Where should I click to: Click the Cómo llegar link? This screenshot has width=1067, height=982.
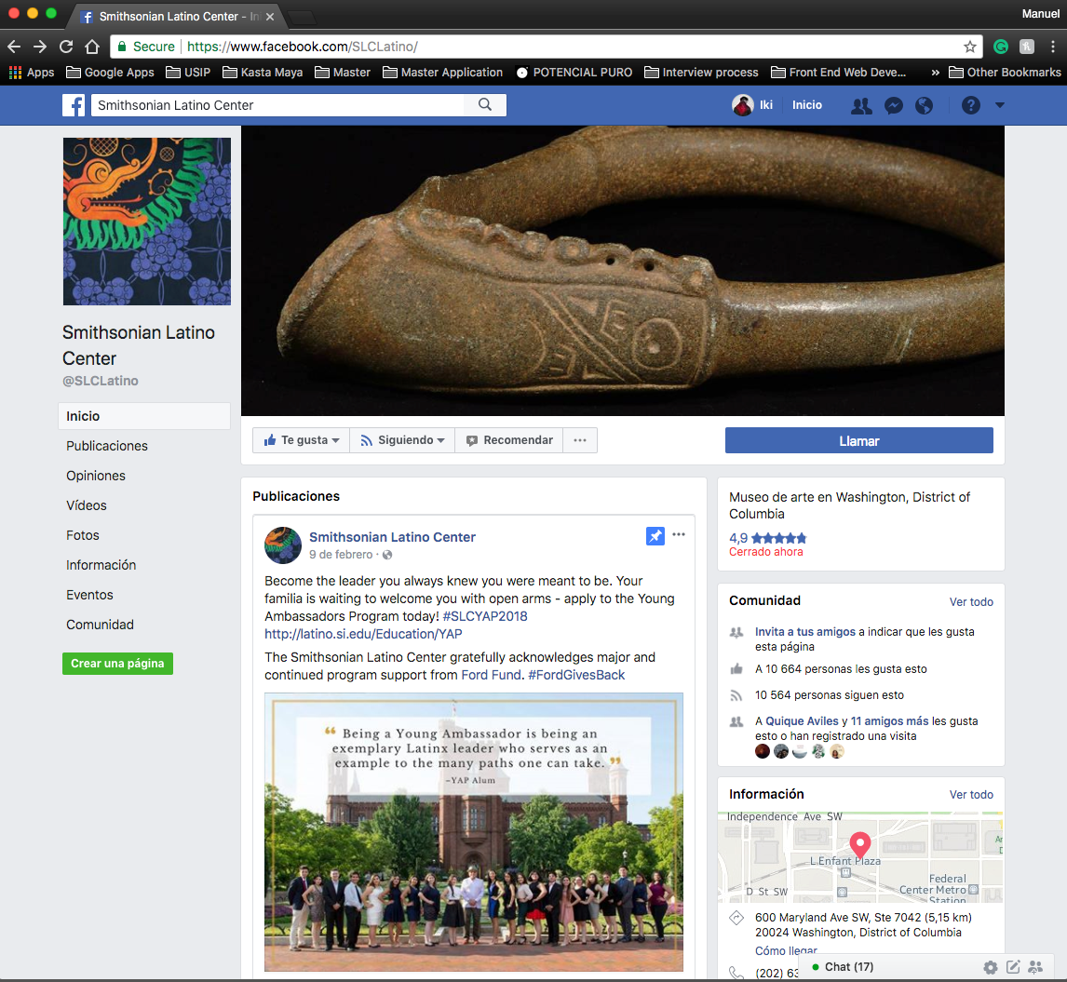tap(786, 950)
